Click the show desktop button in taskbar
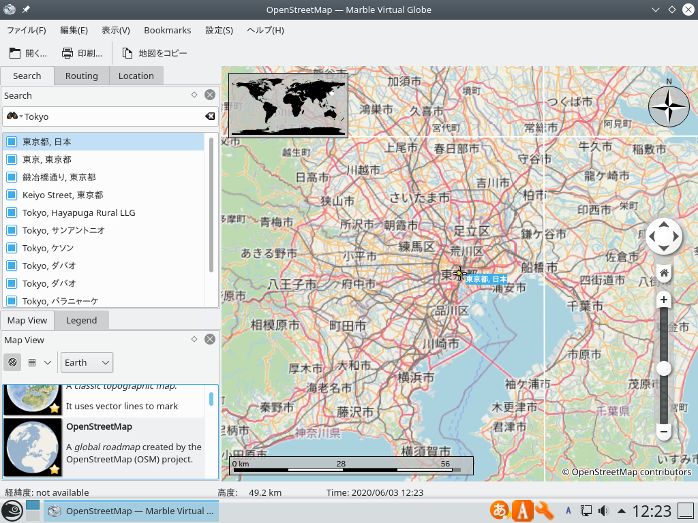This screenshot has width=698, height=523. pos(686,511)
